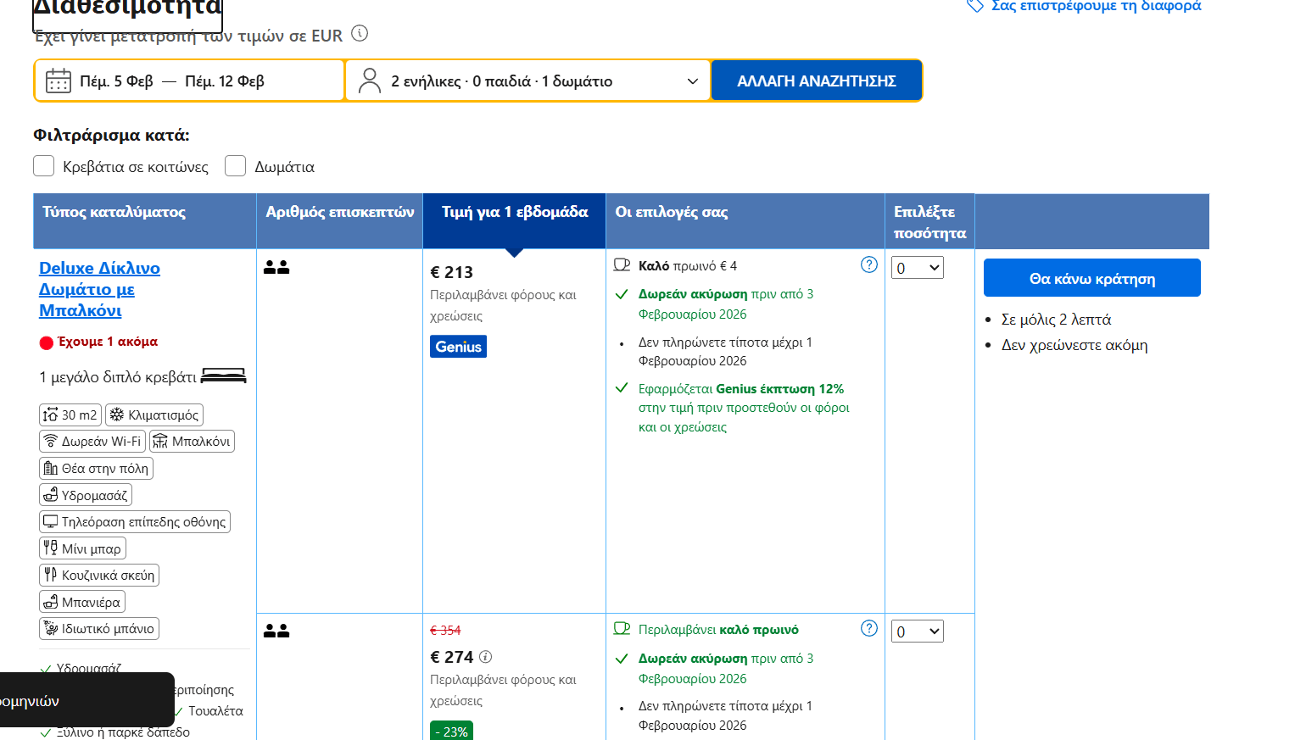Viewport: 1295px width, 740px height.
Task: Click the check-in date Πέμ. 5 Φεβ
Action: click(x=117, y=81)
